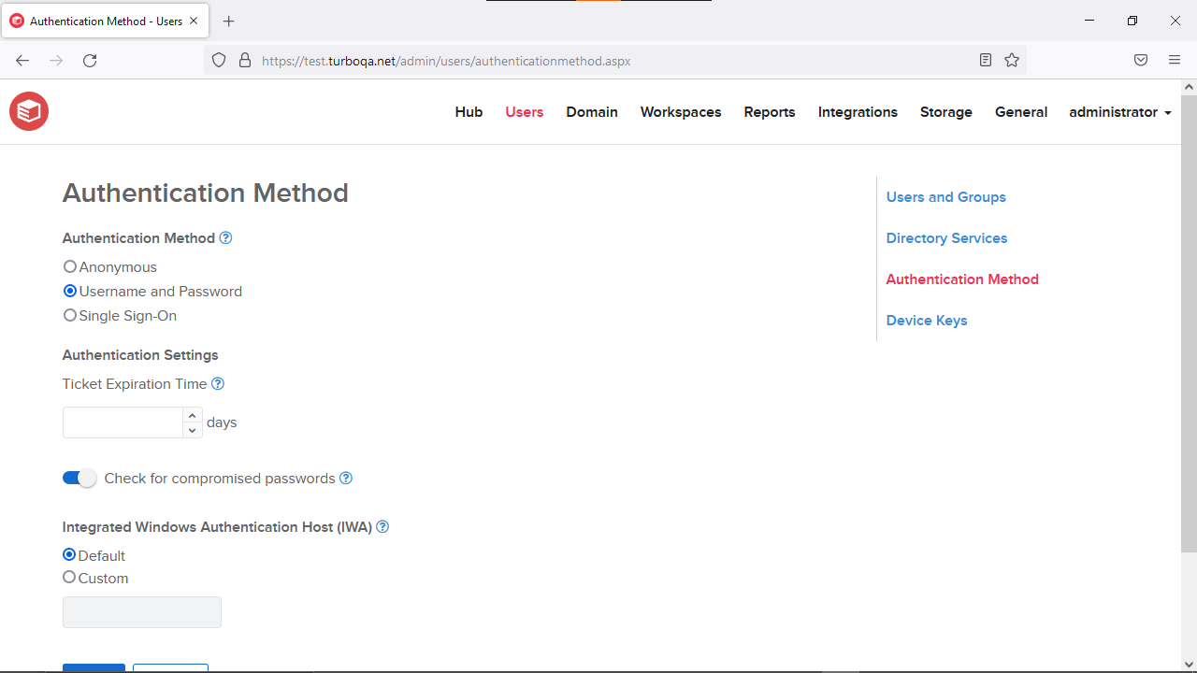
Task: Click the page vertical scrollbar
Action: point(1189,322)
